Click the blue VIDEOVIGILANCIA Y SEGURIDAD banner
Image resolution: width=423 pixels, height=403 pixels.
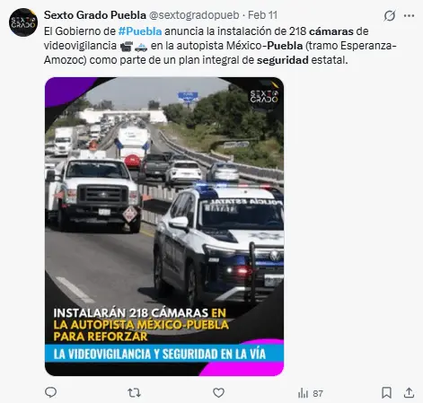(x=164, y=354)
